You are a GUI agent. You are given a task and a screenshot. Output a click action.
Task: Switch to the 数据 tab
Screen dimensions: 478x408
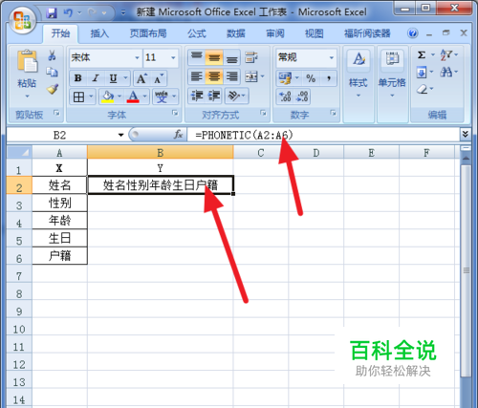236,33
